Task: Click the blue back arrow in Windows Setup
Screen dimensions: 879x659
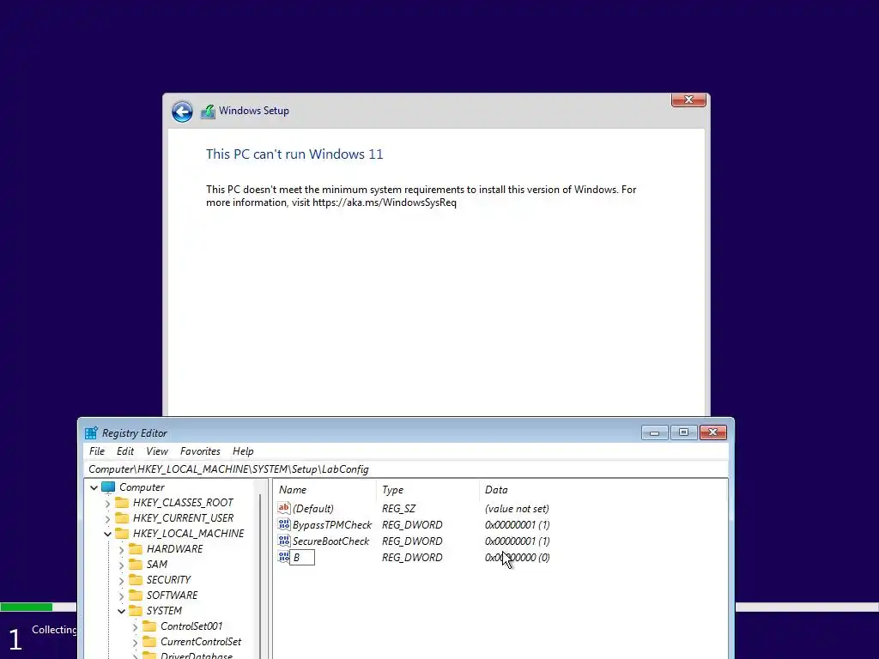Action: click(x=182, y=112)
